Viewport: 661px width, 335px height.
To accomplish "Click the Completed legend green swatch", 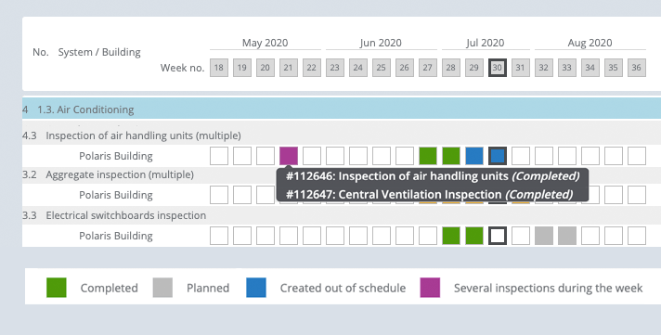I will (57, 288).
